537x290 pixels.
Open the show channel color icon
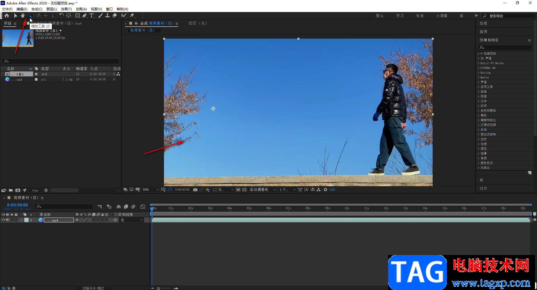pyautogui.click(x=208, y=190)
